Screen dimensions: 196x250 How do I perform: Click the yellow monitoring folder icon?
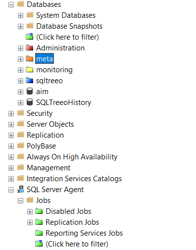pyautogui.click(x=30, y=70)
